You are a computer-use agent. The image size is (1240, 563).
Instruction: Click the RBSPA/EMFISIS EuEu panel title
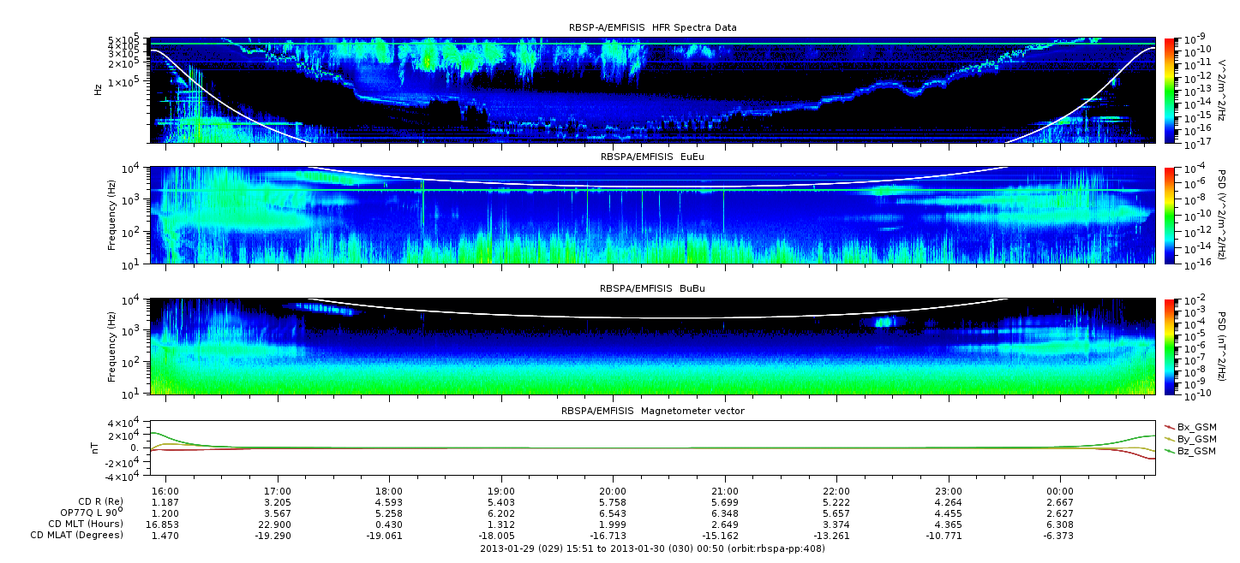pyautogui.click(x=652, y=157)
